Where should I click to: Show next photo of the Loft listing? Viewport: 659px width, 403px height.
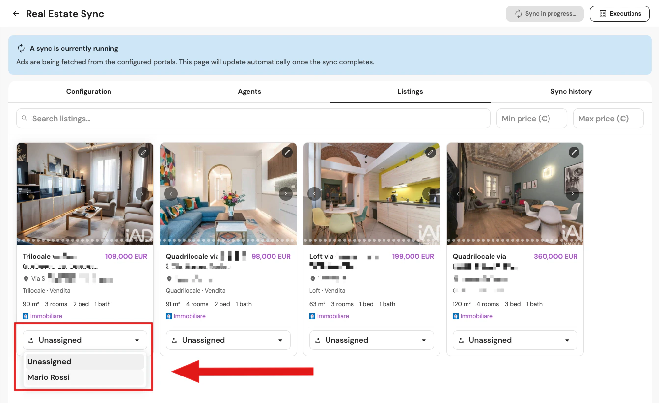(429, 194)
